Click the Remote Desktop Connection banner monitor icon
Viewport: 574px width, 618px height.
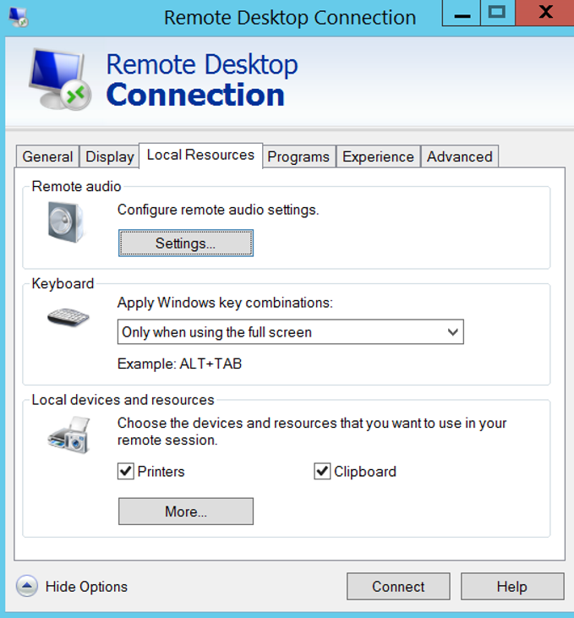(59, 79)
